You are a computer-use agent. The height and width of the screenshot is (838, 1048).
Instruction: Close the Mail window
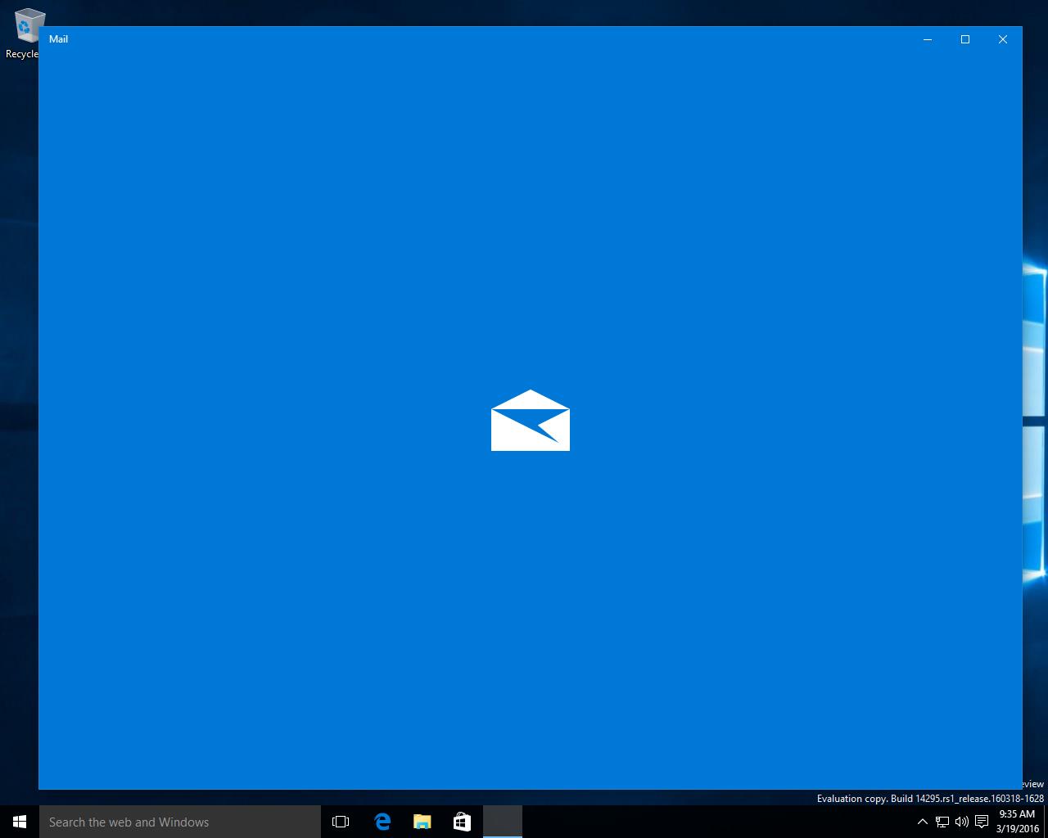1003,39
